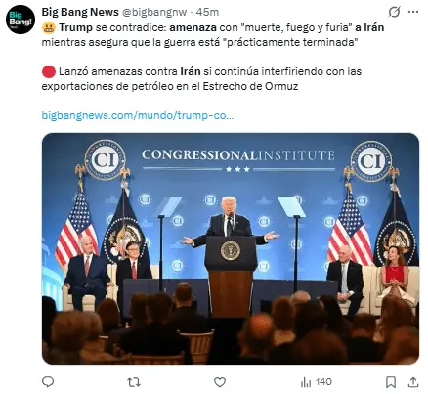Open the Big Bang News profile avatar
The image size is (428, 394).
[21, 20]
